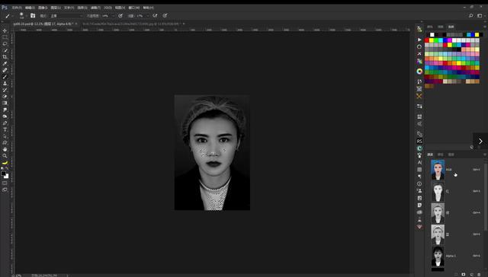The width and height of the screenshot is (488, 277).
Task: Select the Type tool
Action: point(5,129)
